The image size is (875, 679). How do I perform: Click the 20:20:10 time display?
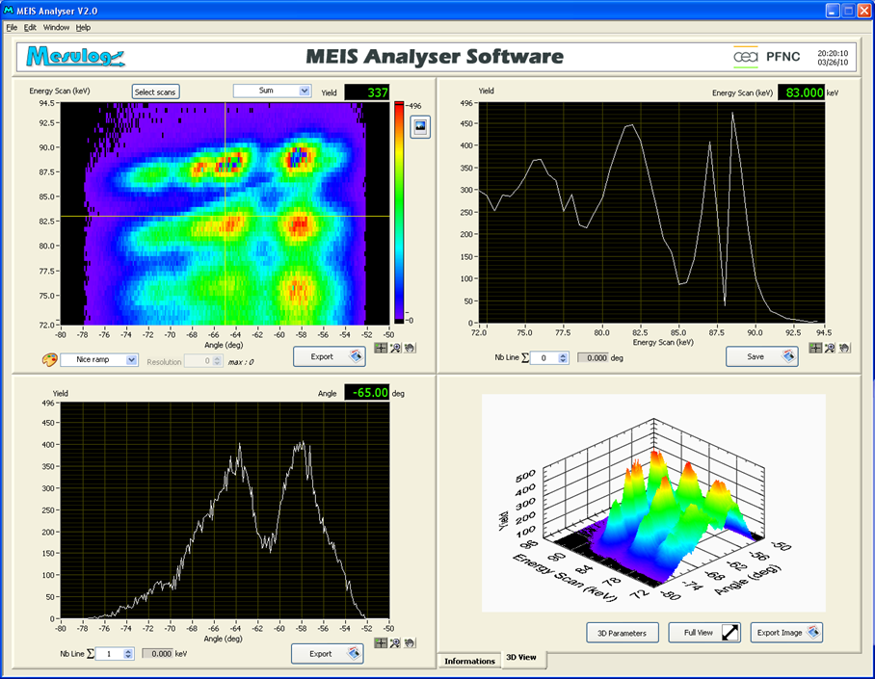(x=833, y=53)
